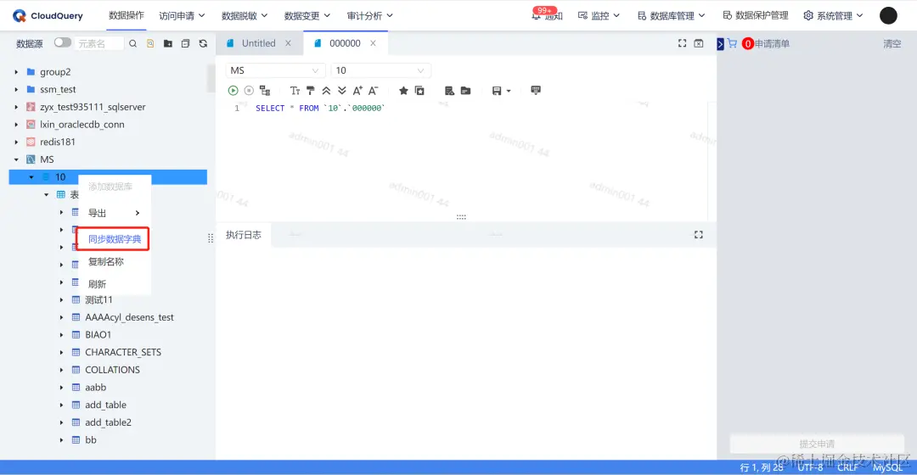Screen dimensions: 917x475
Task: Click 清空 to clear request list
Action: (x=892, y=44)
